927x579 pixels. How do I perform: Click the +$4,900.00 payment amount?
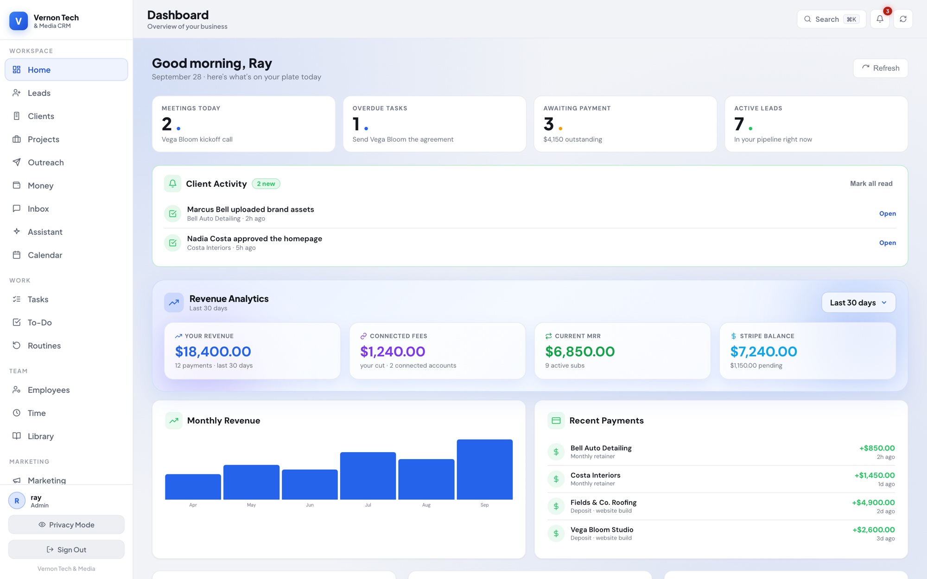click(873, 503)
